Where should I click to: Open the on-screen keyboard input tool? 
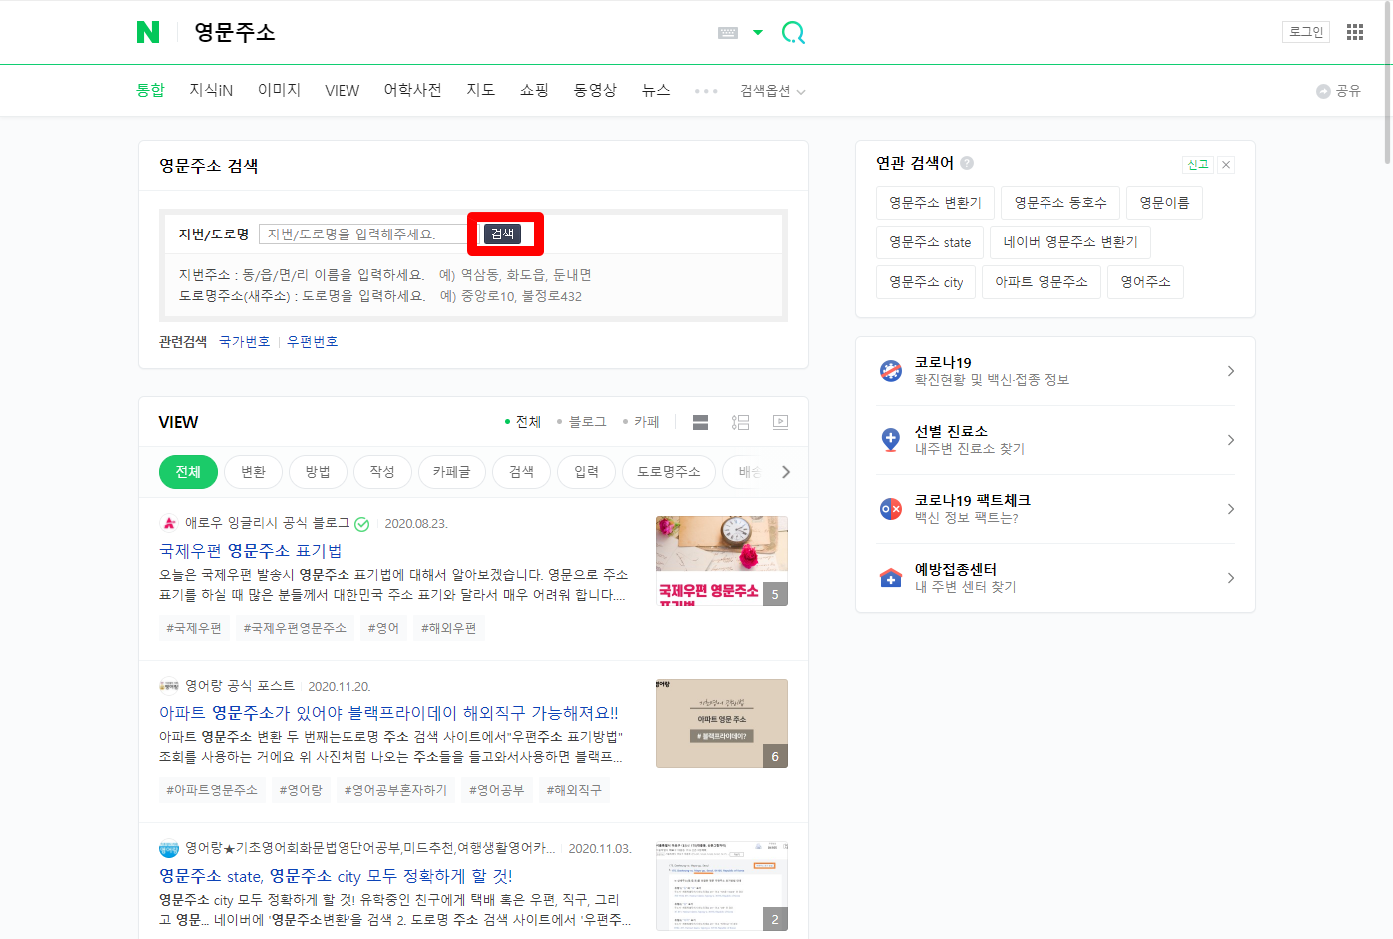click(x=728, y=33)
